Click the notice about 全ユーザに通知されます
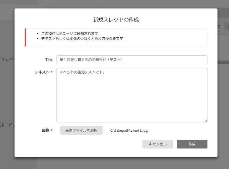The image size is (229, 169). click(x=70, y=33)
